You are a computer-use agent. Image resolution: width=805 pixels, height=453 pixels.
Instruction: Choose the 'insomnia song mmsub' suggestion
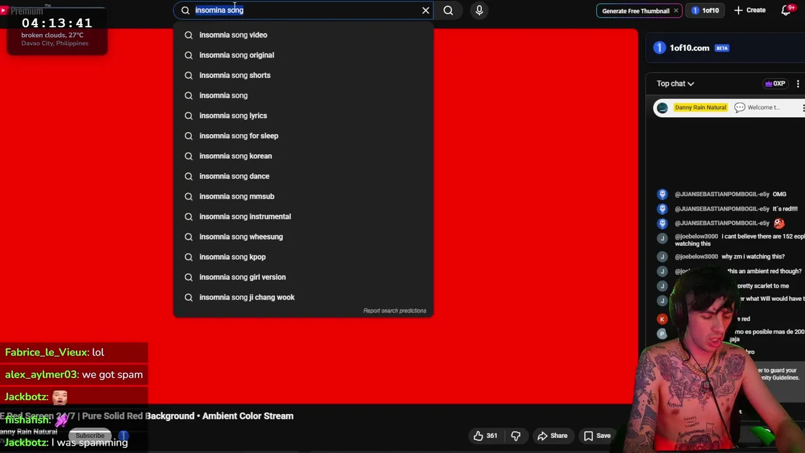click(303, 196)
